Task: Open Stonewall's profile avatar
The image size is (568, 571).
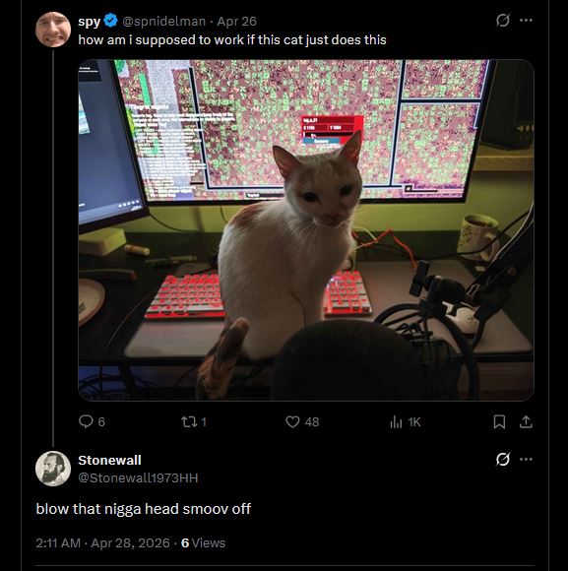Action: click(53, 469)
